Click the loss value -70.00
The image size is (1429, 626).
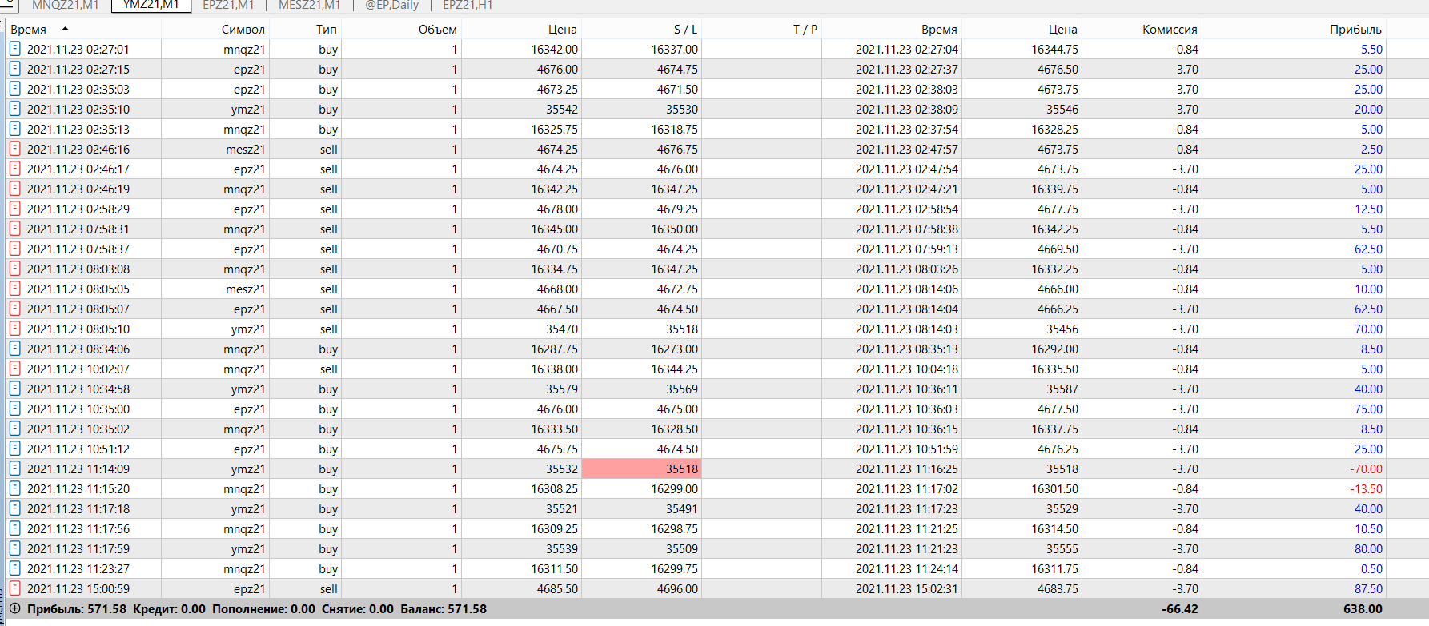tap(1366, 469)
